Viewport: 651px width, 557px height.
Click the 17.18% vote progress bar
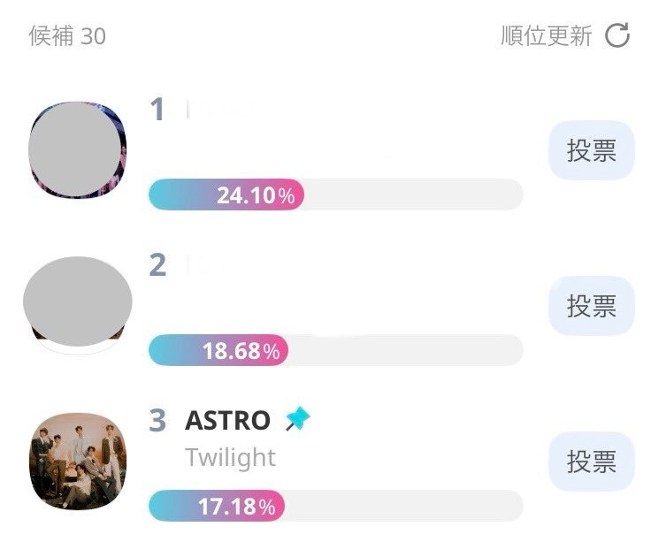pos(336,506)
